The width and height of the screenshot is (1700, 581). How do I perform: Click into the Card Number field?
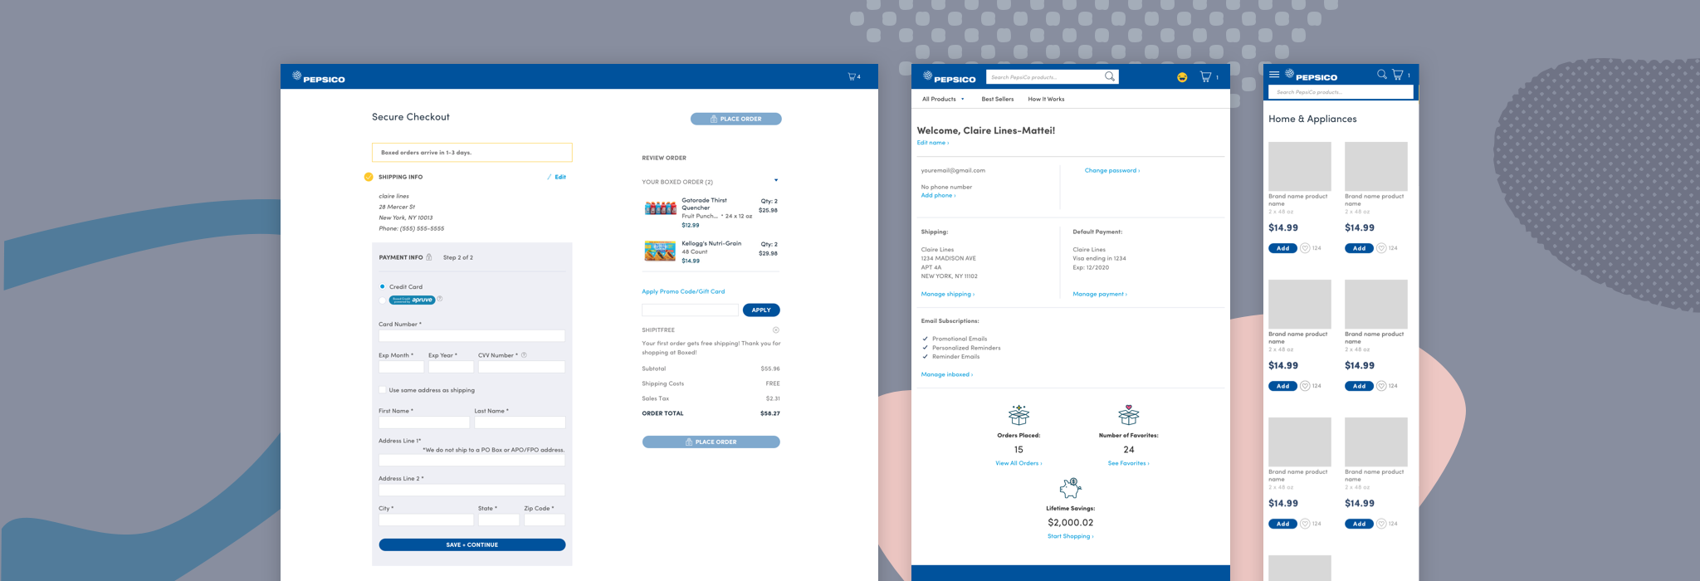click(x=472, y=336)
